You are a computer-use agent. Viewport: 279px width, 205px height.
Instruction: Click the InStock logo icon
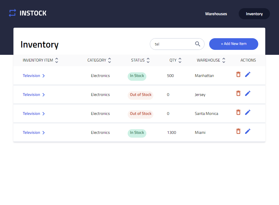[x=12, y=13]
